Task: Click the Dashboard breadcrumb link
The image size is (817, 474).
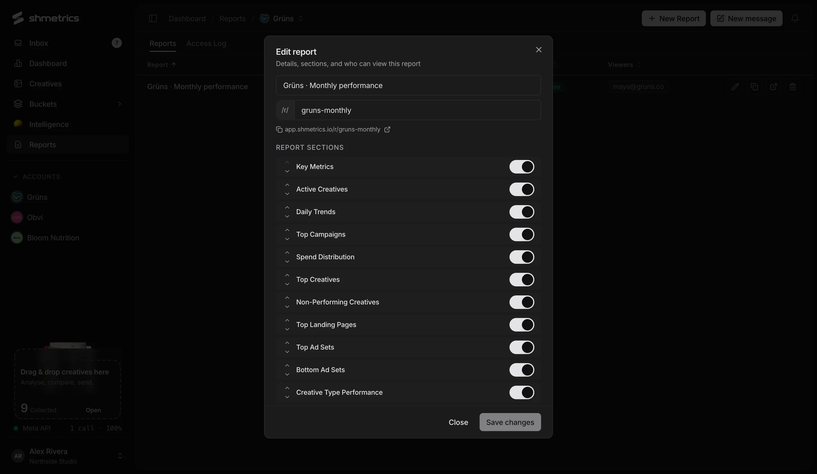Action: (187, 18)
